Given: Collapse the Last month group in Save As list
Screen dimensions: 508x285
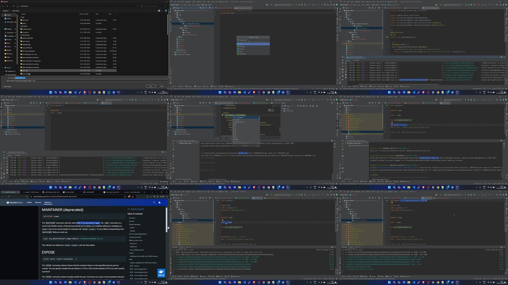Looking at the screenshot, I should (19, 26).
